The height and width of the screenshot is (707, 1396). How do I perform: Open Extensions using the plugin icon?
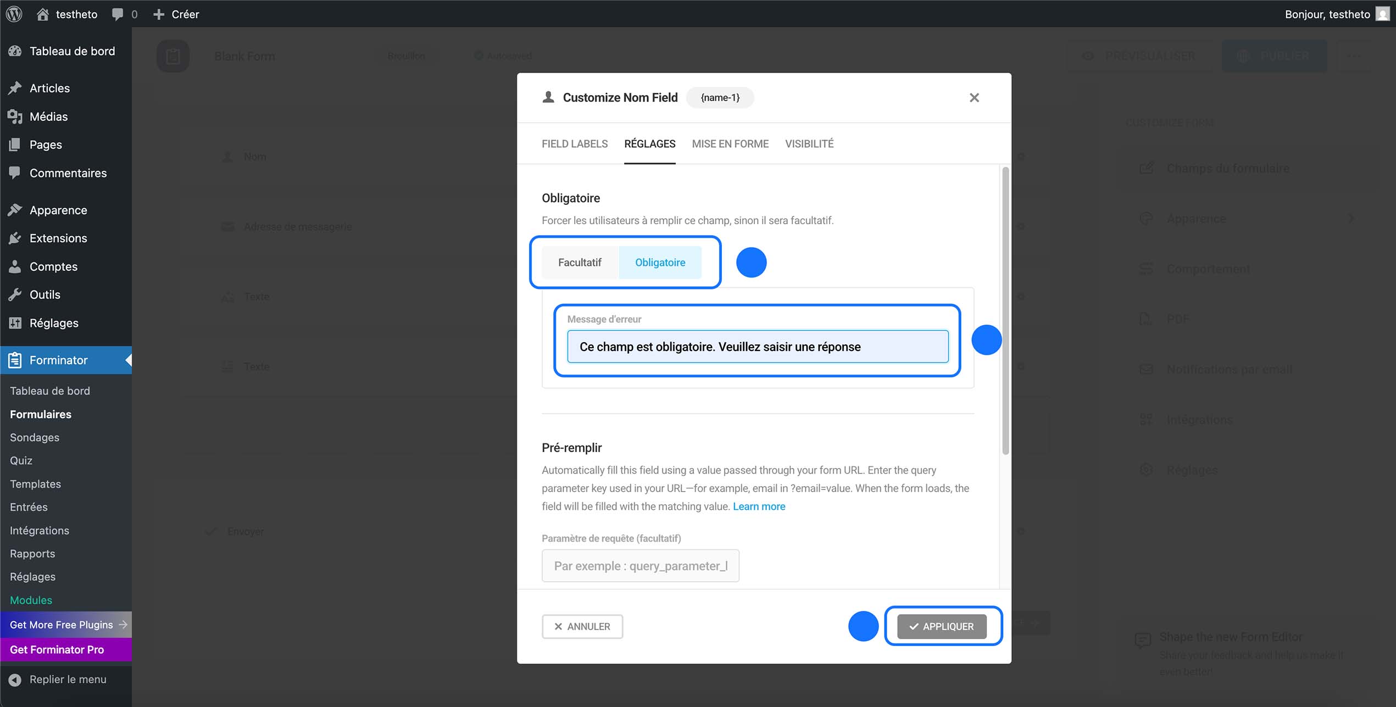15,238
